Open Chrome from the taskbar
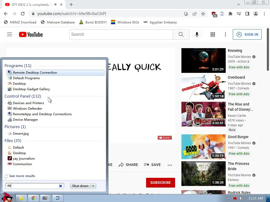The image size is (270, 202). 33,198
